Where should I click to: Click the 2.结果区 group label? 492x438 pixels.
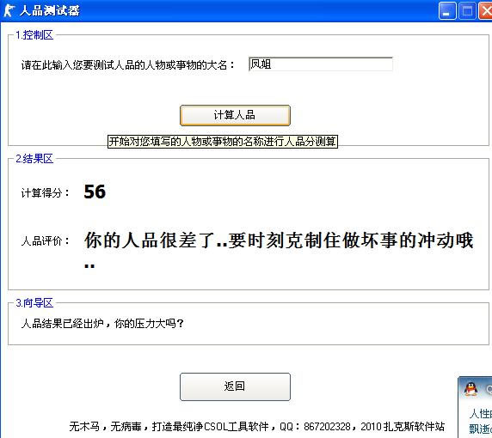pyautogui.click(x=34, y=159)
